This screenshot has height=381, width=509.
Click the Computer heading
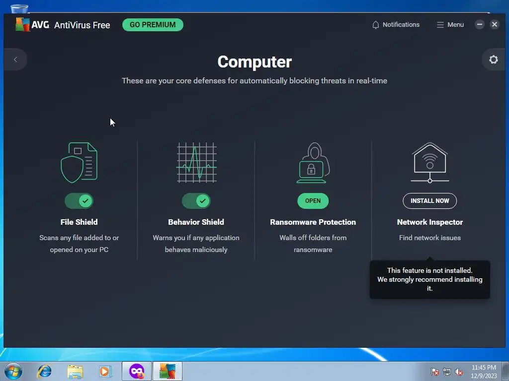(x=254, y=62)
